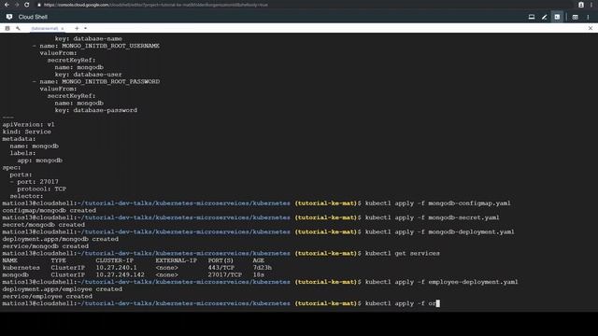598x336 pixels.
Task: Click 'service/mongodb created' output line
Action: (46, 246)
